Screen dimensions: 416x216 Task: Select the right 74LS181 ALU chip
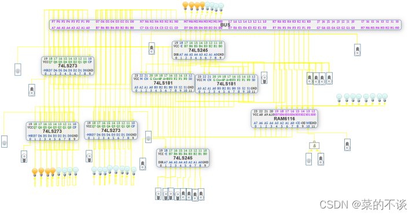point(226,84)
